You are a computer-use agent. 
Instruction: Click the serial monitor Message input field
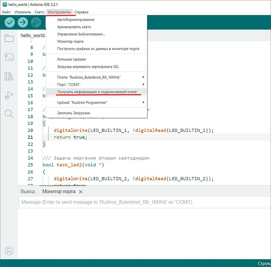[x=145, y=202]
